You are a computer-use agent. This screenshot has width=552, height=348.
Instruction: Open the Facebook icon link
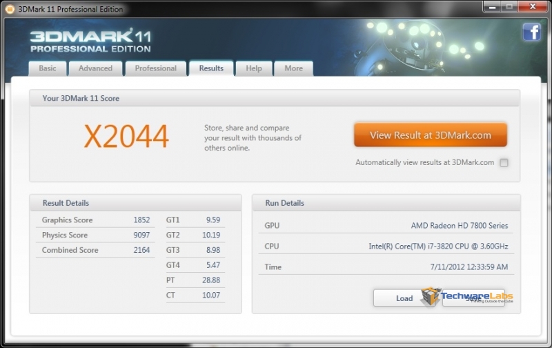click(531, 32)
